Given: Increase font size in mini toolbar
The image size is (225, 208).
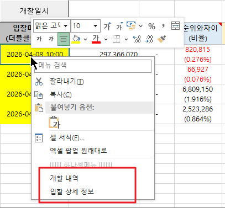Looking at the screenshot, I should coord(107,26).
